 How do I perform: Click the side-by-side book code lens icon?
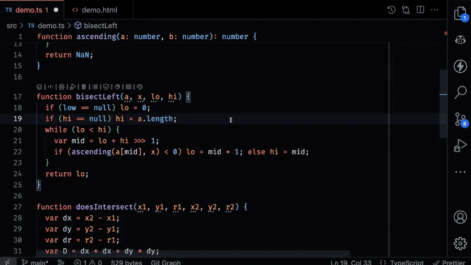click(129, 87)
